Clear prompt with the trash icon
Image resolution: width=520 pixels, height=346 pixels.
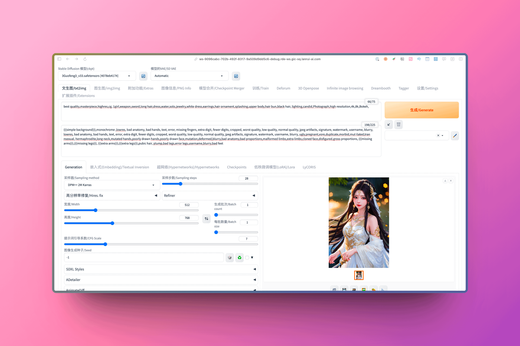coord(398,125)
